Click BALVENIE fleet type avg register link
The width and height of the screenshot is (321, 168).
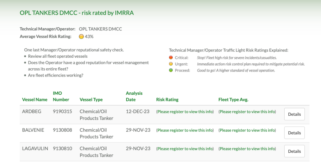pyautogui.click(x=247, y=130)
